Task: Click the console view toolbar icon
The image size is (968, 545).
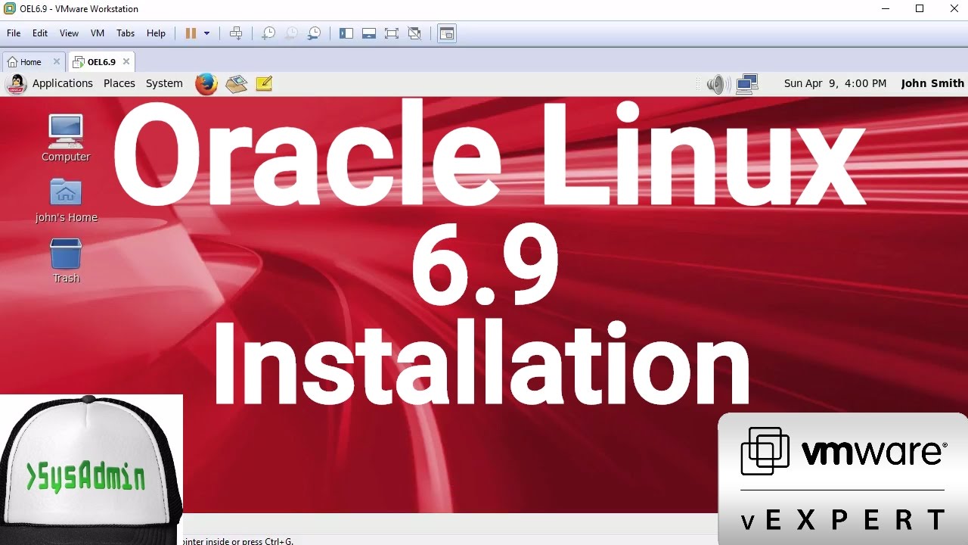Action: tap(447, 33)
